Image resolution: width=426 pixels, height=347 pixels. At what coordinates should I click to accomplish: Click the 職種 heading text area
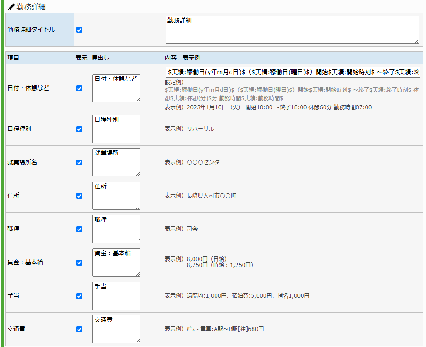pos(116,229)
